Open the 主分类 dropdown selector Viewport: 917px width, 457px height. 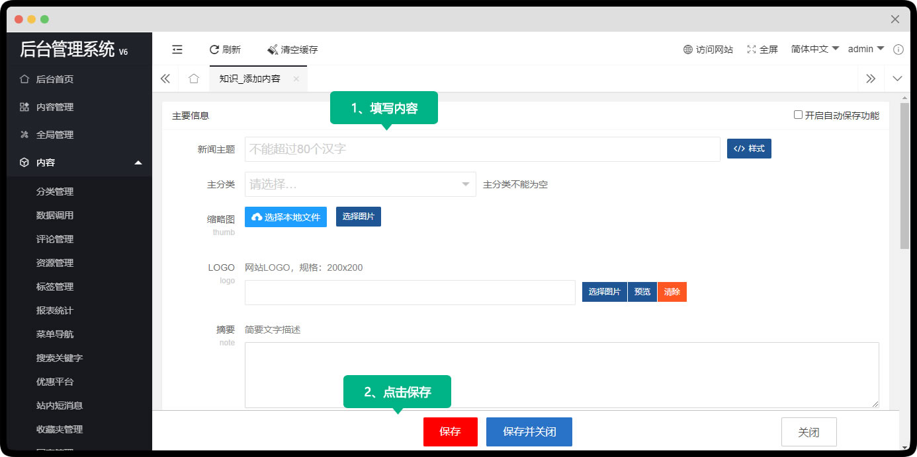pos(360,184)
